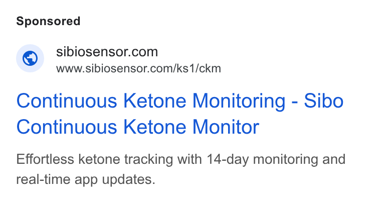
Task: Click the 'real-time app updates.' description line
Action: (86, 179)
